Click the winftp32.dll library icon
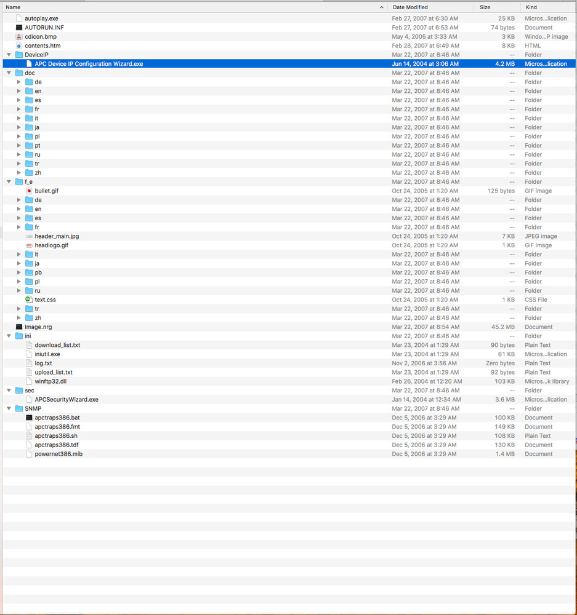Screen dimensions: 577x615 [29, 381]
